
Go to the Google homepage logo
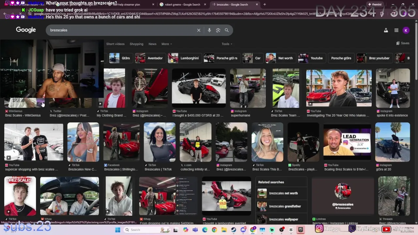(x=26, y=30)
